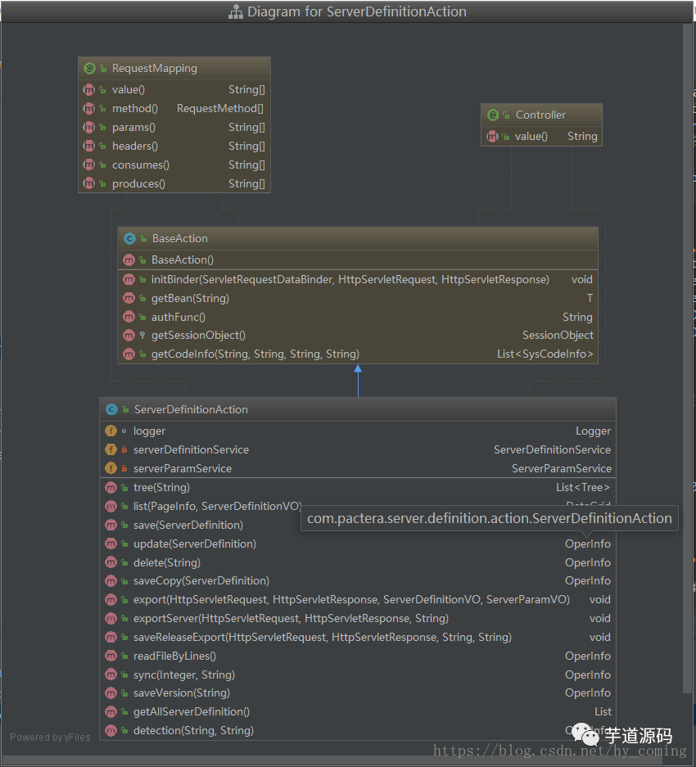Click the ServerDefinitionAction class icon
The image size is (696, 767).
pyautogui.click(x=111, y=409)
